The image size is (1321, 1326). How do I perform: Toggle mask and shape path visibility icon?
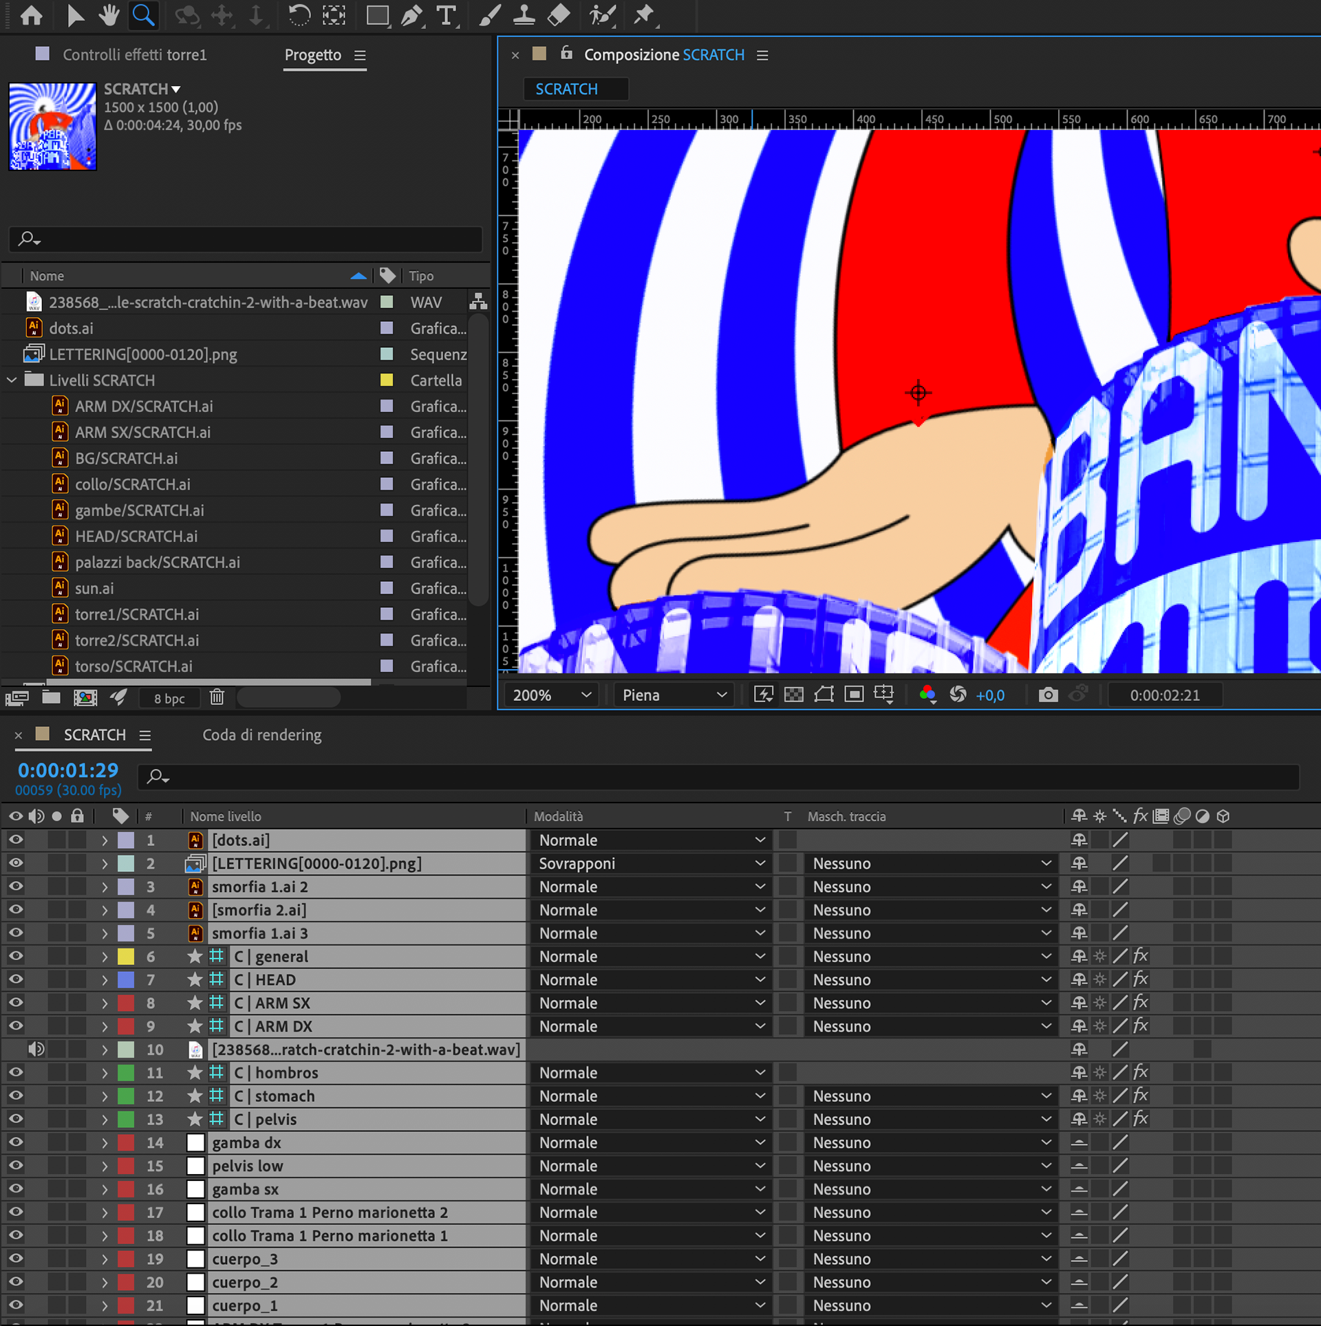(x=824, y=695)
